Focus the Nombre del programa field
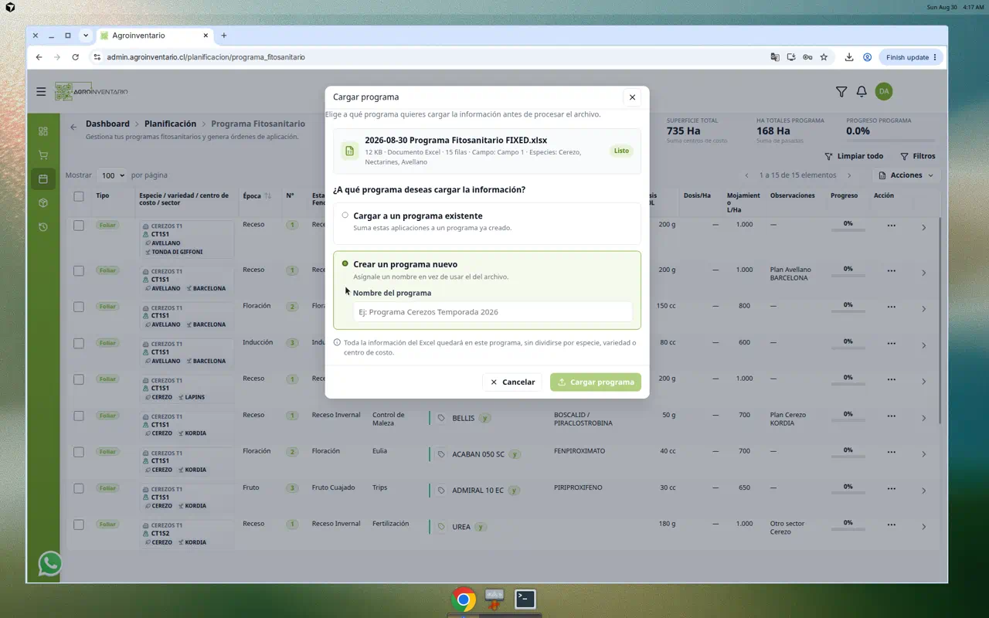The width and height of the screenshot is (989, 618). coord(492,312)
